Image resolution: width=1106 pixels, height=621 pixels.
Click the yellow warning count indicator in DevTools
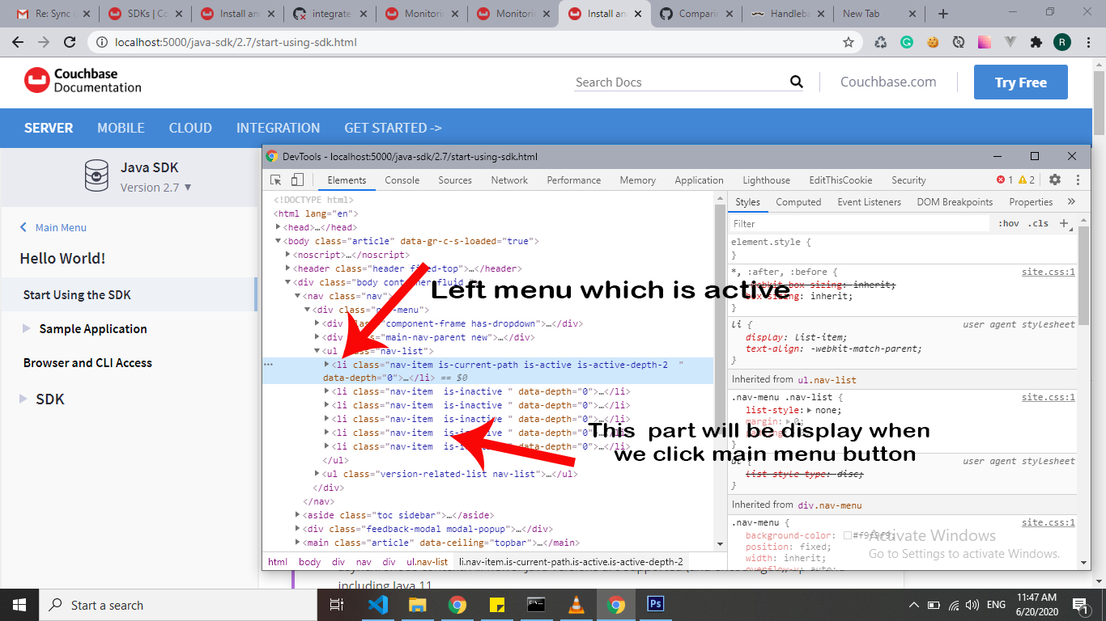pyautogui.click(x=1026, y=180)
